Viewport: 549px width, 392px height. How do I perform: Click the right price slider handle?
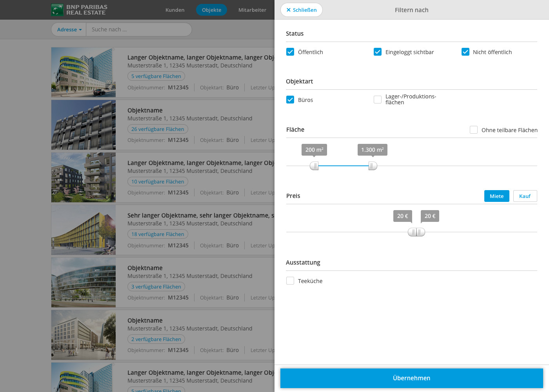click(420, 232)
